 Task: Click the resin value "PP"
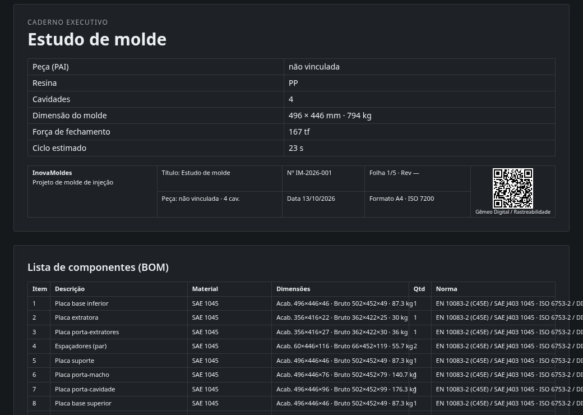(x=293, y=83)
